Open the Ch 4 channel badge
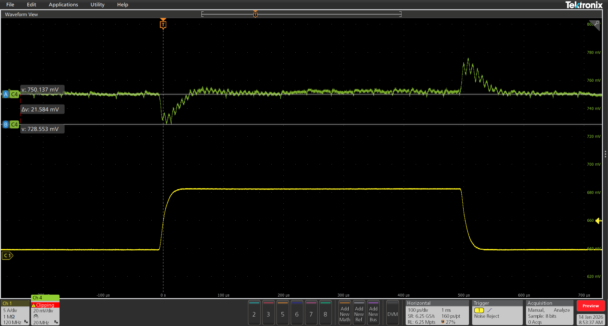Screen dimensions: 608x326 click(x=45, y=310)
